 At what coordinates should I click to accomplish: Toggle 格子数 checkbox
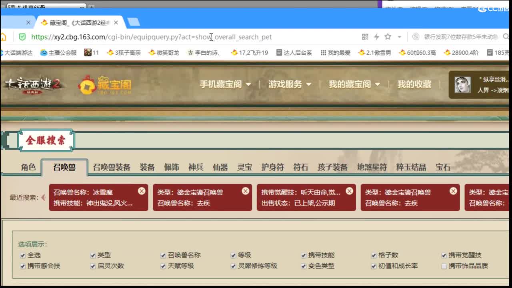click(374, 255)
